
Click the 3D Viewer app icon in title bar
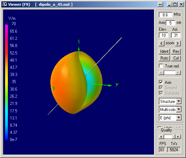point(4,4)
